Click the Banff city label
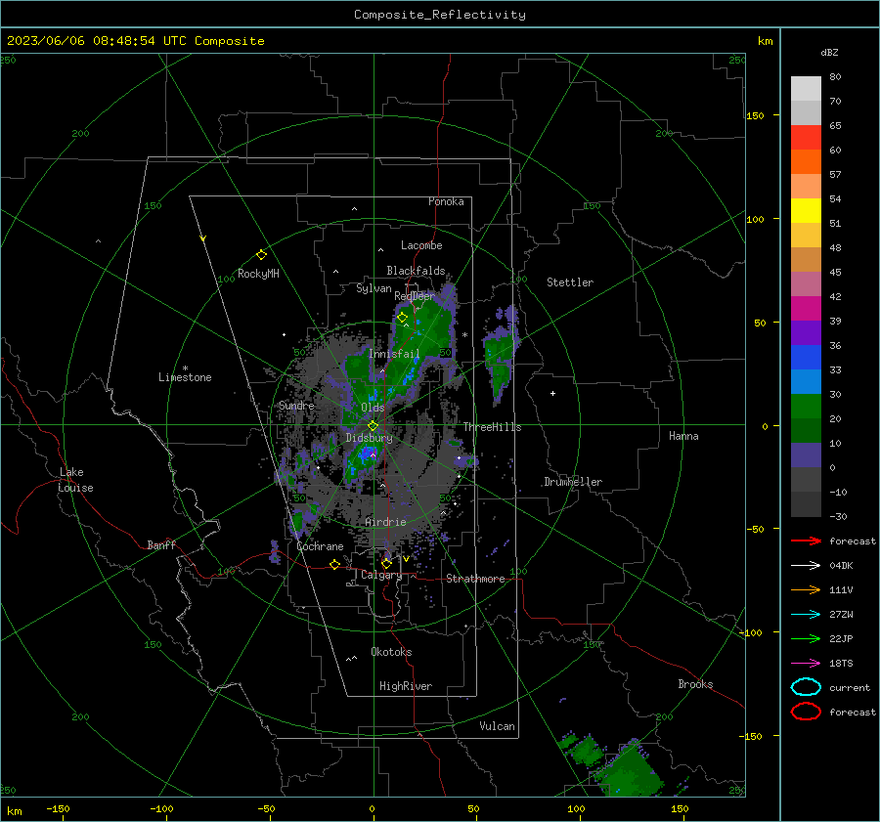This screenshot has width=880, height=822. [161, 544]
